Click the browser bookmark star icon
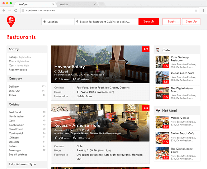Screen dimensions: 207x169 (x=196, y=10)
